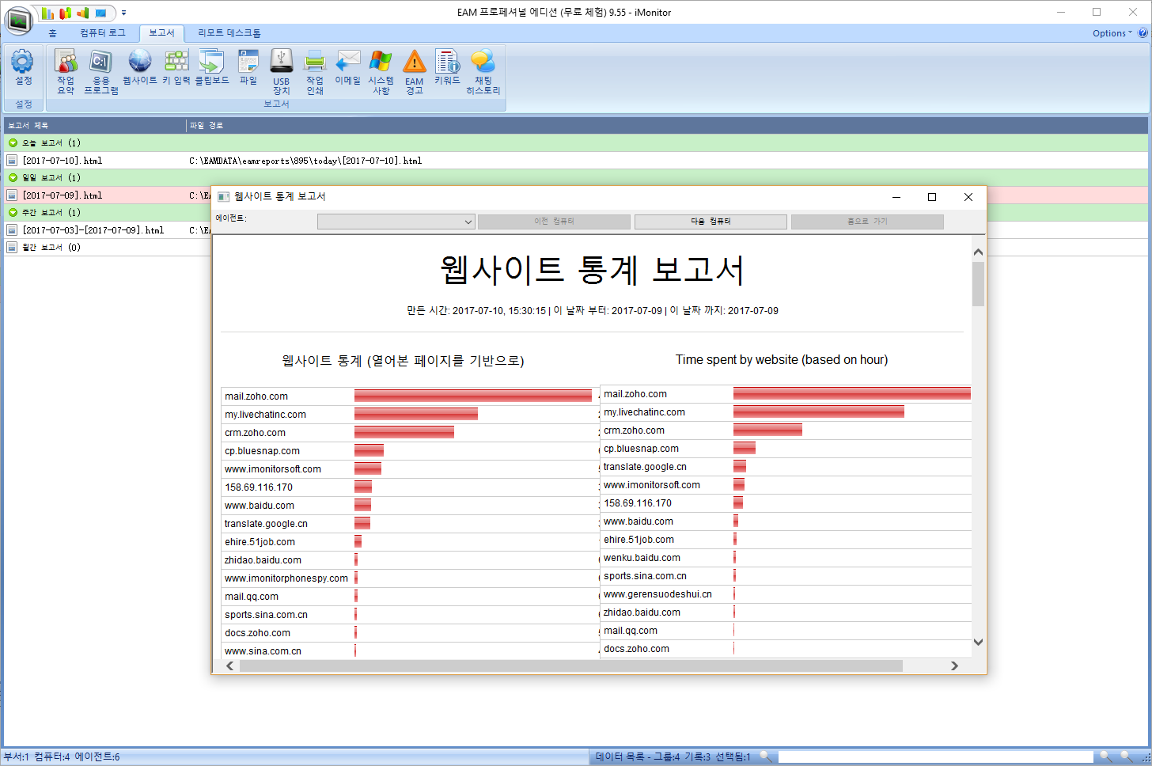Click www.imonitorphonespy.com in the left chart
Viewport: 1152px width, 766px height.
click(286, 578)
